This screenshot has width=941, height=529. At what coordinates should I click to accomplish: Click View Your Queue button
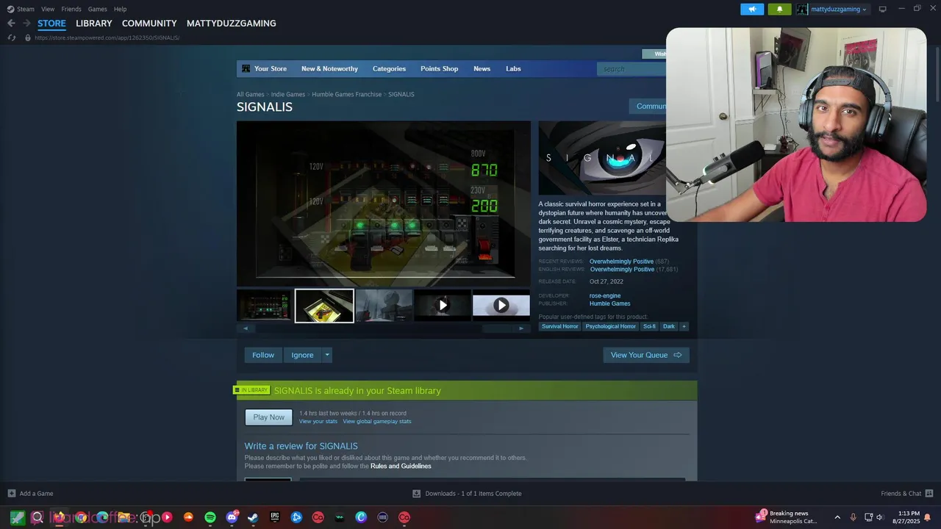coord(646,355)
